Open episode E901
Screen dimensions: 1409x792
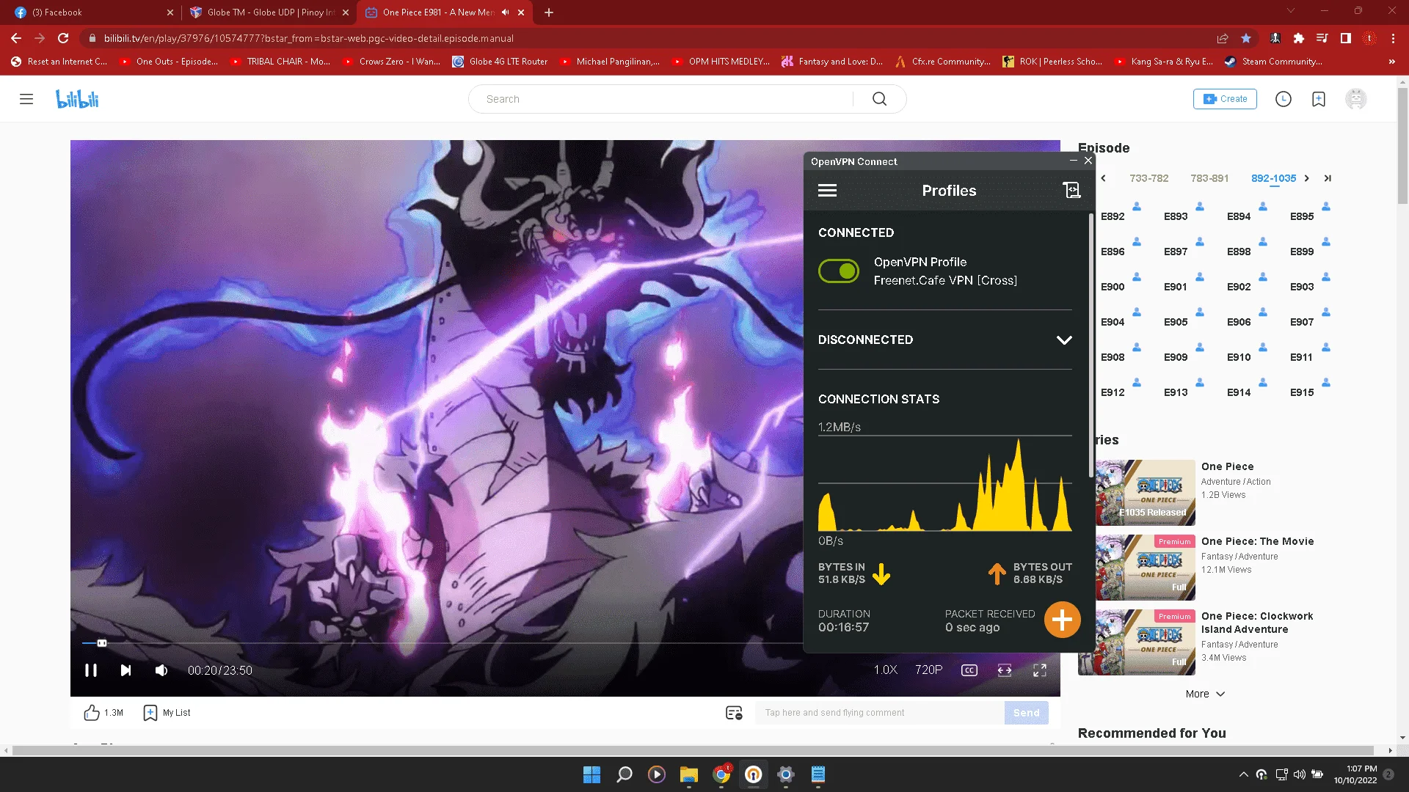(x=1175, y=287)
